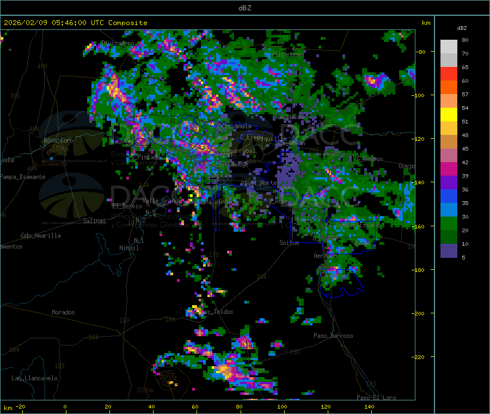Click the 'Salinas' place label

(x=94, y=221)
